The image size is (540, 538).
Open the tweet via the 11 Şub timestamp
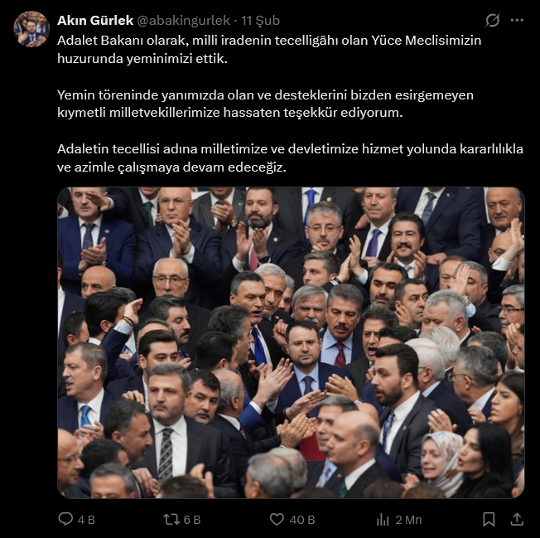pos(260,21)
